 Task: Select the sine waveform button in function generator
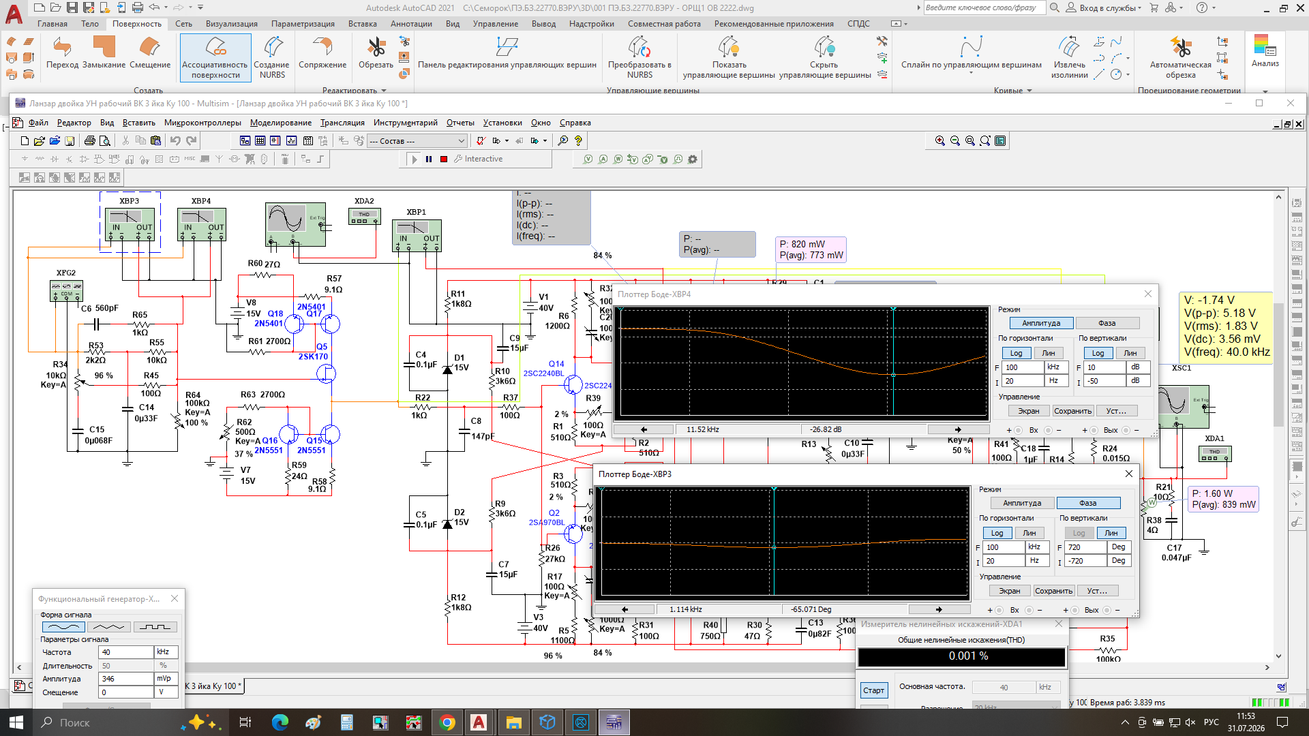[x=63, y=627]
